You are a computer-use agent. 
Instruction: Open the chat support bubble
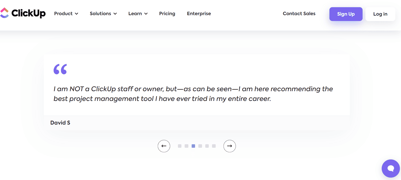[390, 168]
